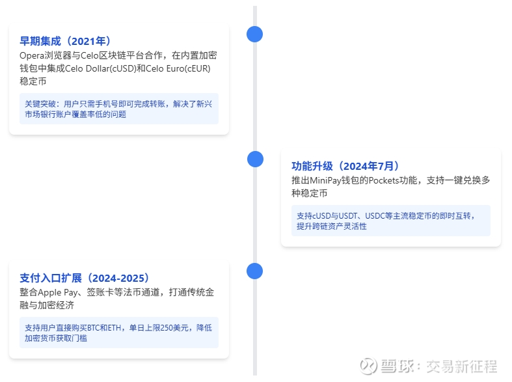Select the paragraph starting '整合Apple Pay、签账卡等法币通道'
The width and height of the screenshot is (512, 382).
(x=117, y=299)
